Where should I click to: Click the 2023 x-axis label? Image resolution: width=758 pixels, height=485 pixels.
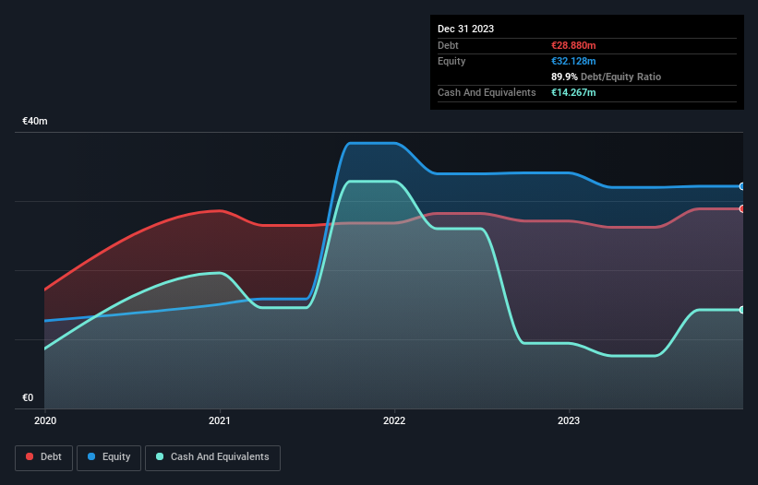[569, 420]
